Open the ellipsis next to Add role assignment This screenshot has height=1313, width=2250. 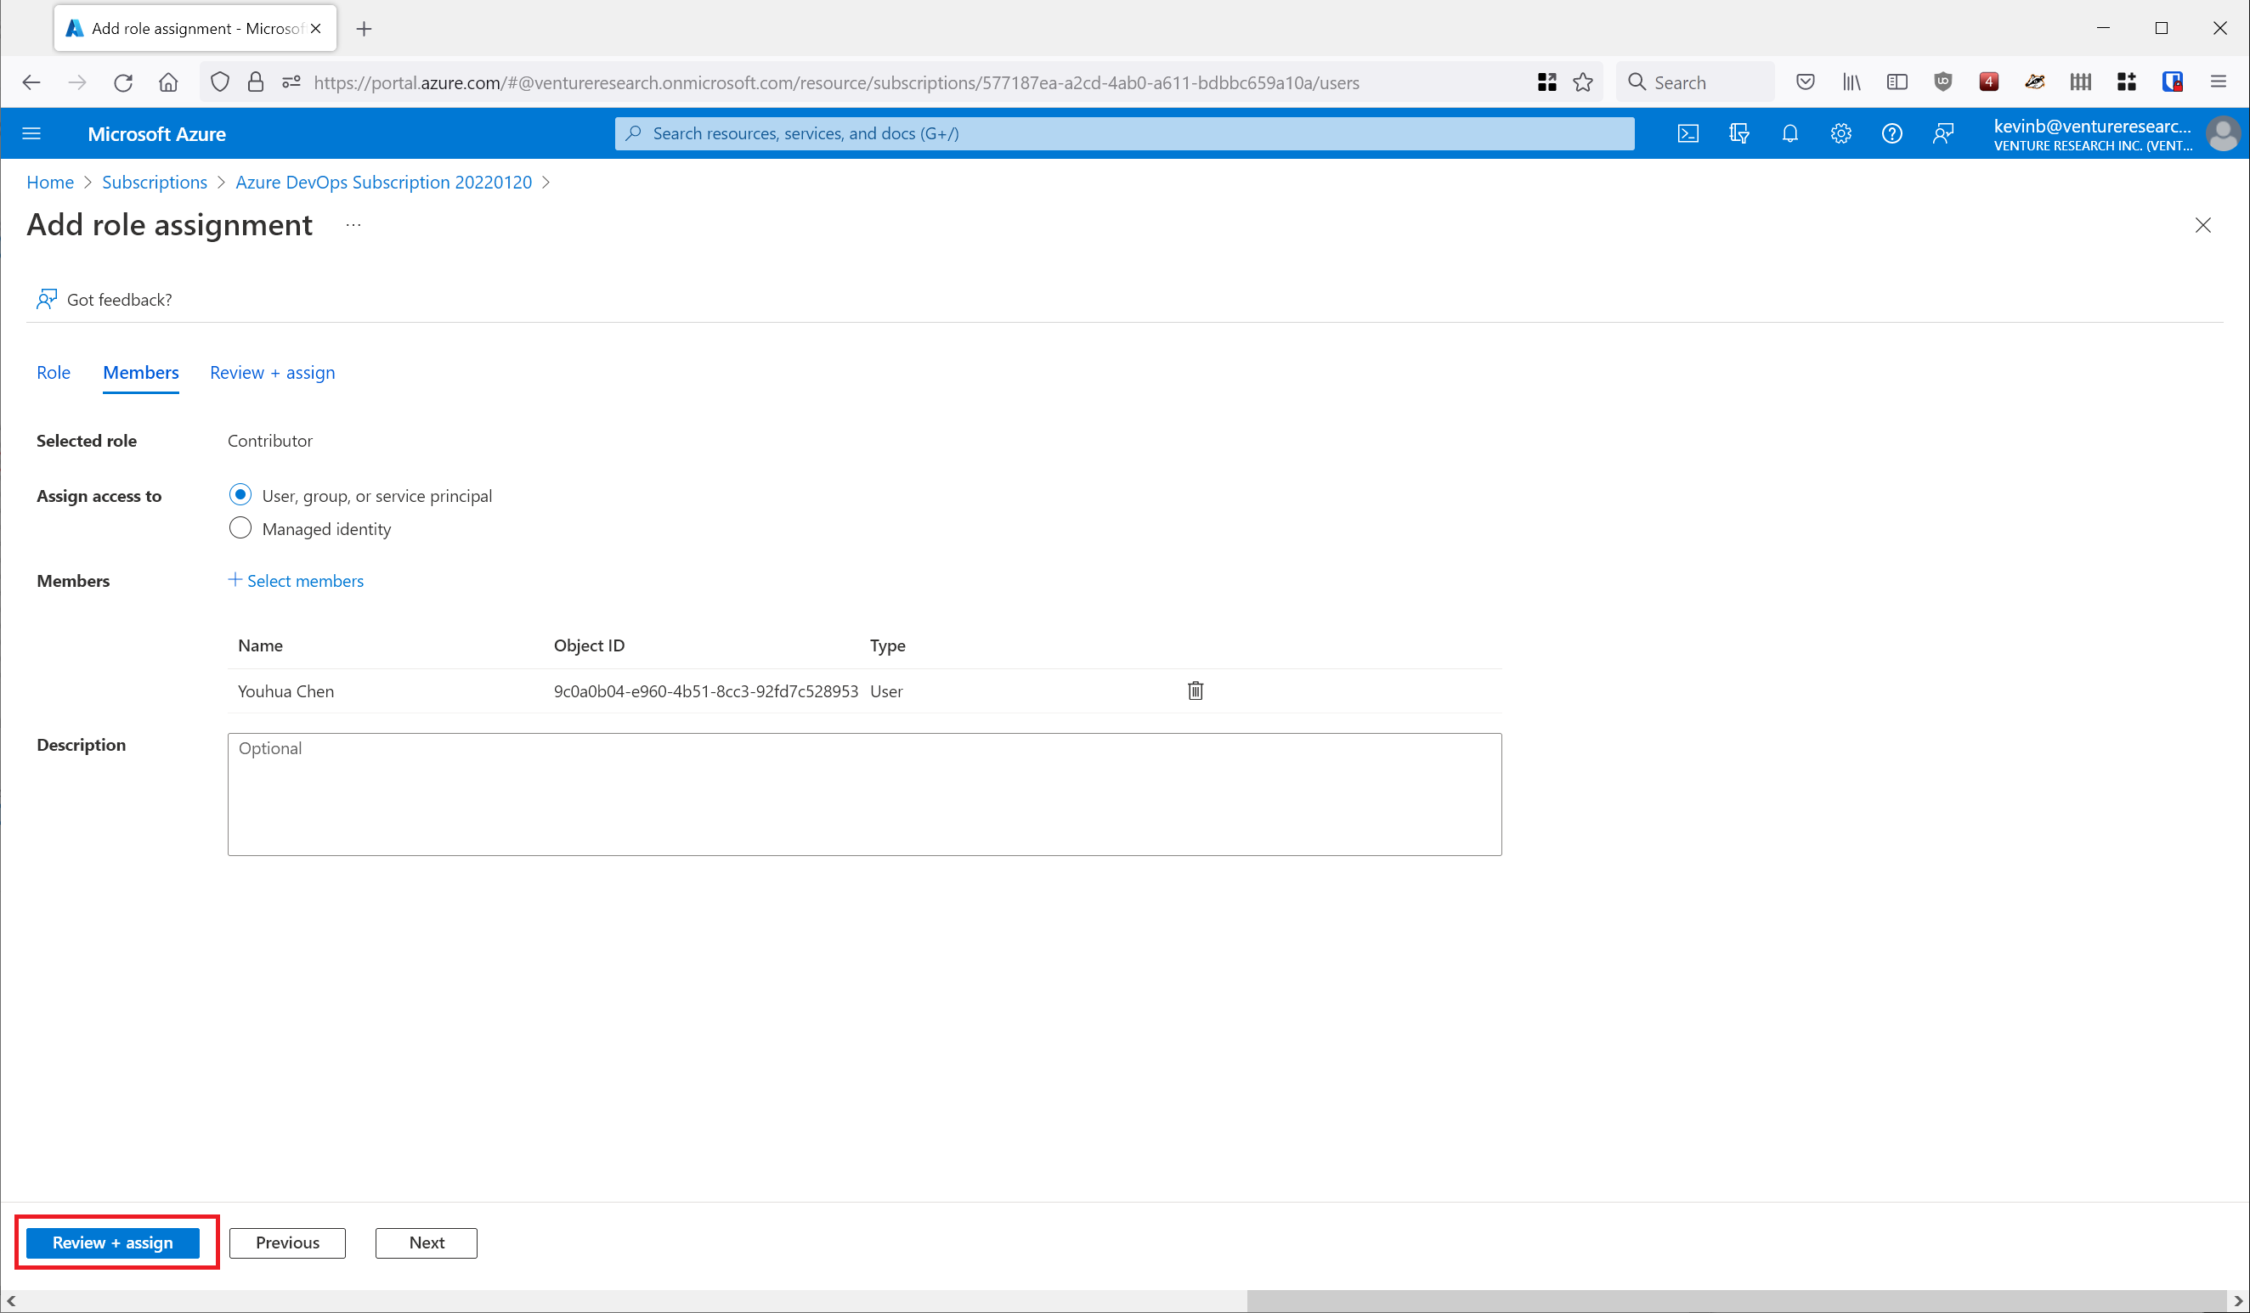(353, 225)
